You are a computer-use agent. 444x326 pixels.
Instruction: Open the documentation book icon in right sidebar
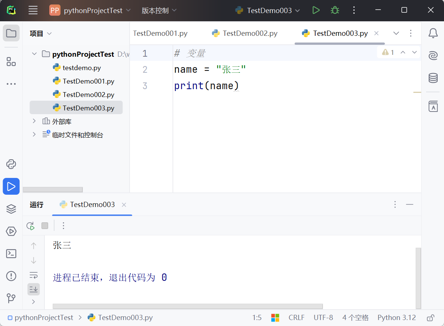click(433, 106)
